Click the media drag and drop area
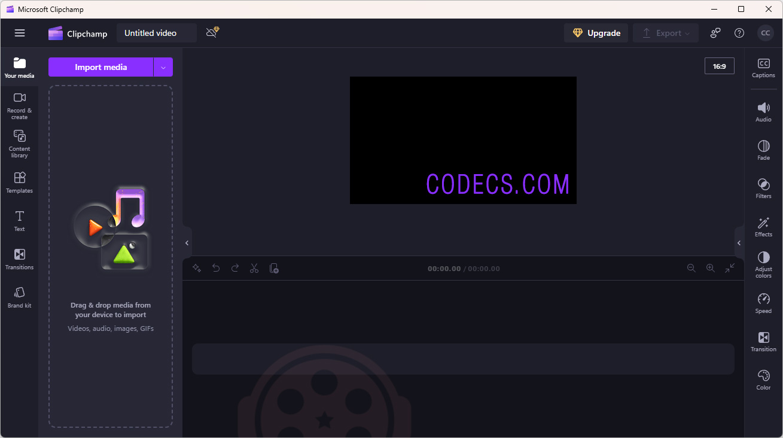The height and width of the screenshot is (438, 783). coord(111,256)
